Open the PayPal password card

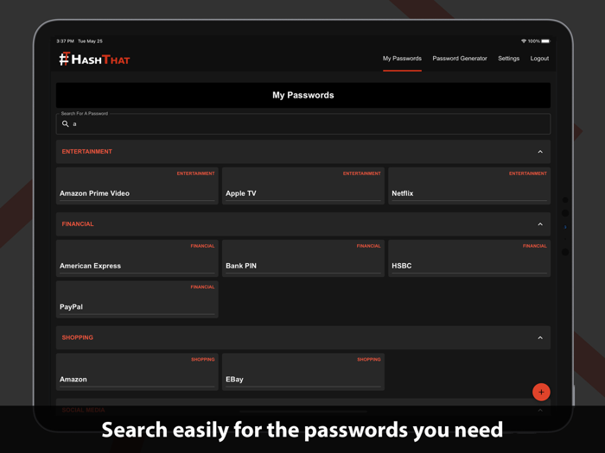137,299
